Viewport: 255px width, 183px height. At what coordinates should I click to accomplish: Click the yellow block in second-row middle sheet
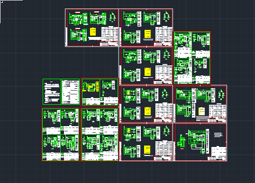[x=148, y=72]
